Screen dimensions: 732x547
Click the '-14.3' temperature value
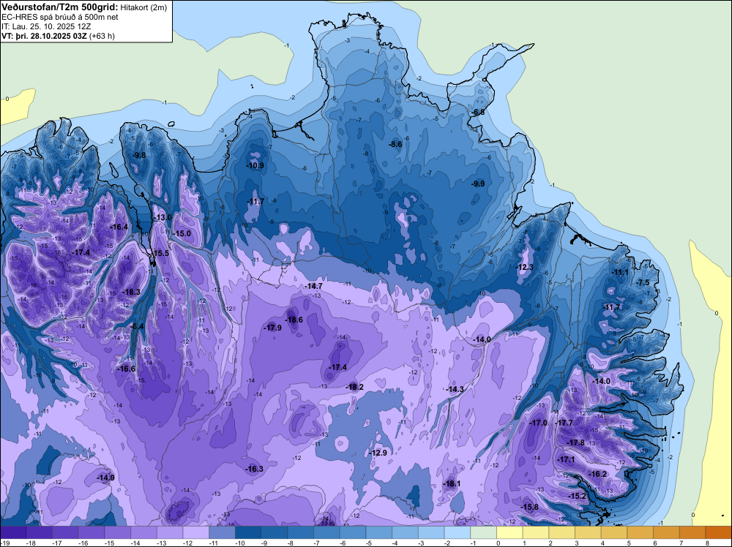[455, 389]
